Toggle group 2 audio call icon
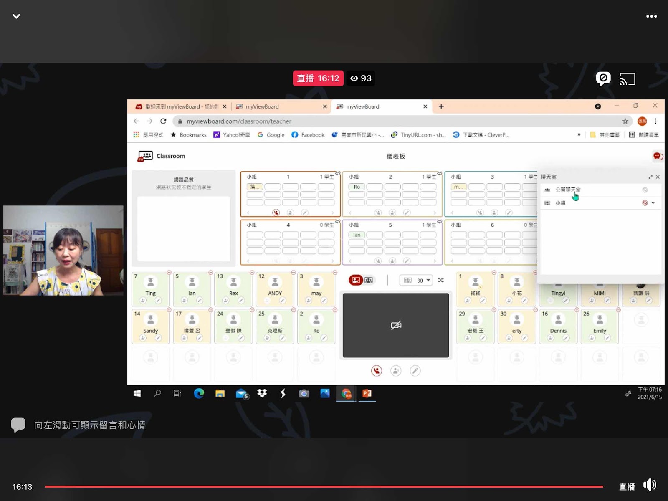 coord(378,213)
